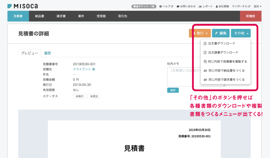Image resolution: width=270 pixels, height=158 pixels.
Task: Click the 見積金額 value 0 円
Action: pos(76,80)
